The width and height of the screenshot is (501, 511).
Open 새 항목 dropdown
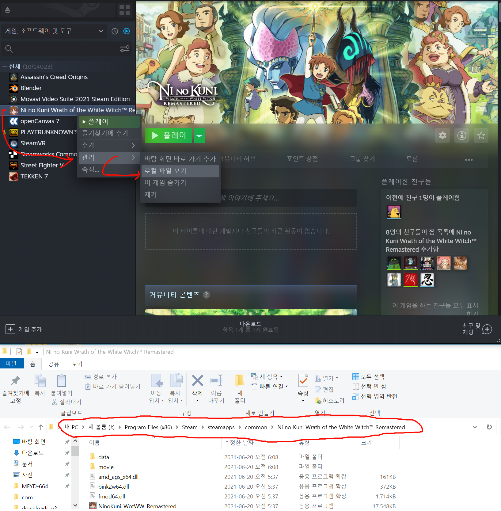coord(267,376)
